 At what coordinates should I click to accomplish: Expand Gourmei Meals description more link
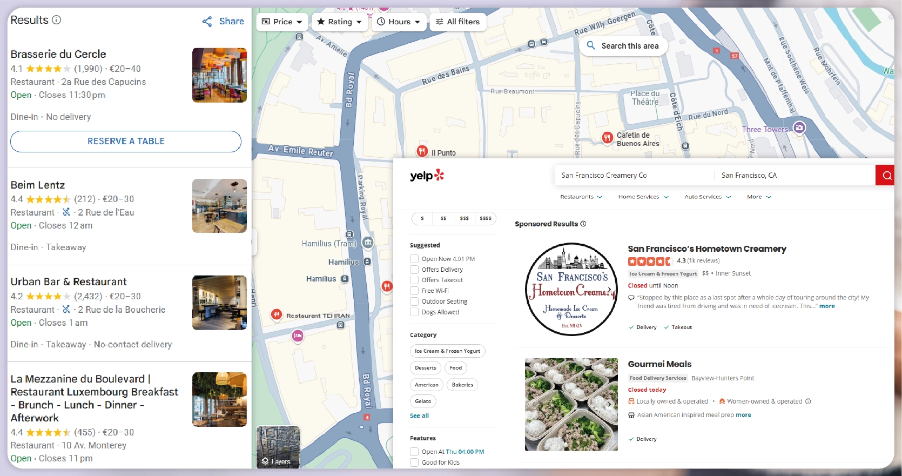(x=743, y=415)
